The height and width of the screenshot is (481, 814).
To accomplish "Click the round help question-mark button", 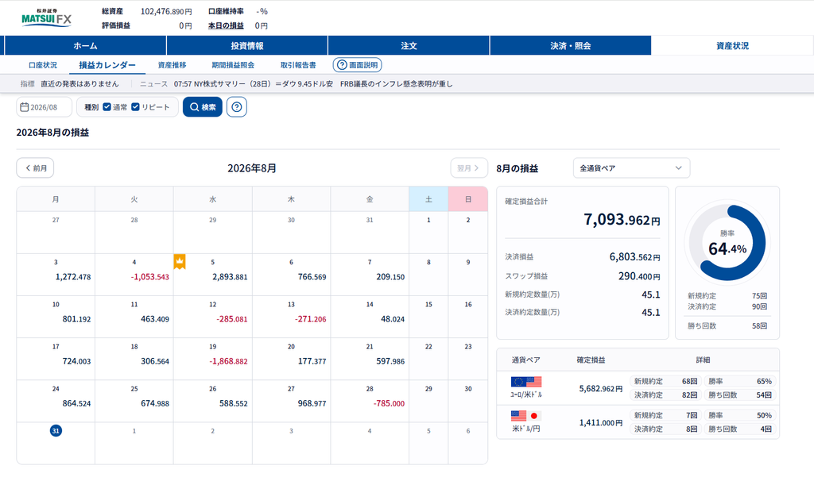I will click(237, 107).
